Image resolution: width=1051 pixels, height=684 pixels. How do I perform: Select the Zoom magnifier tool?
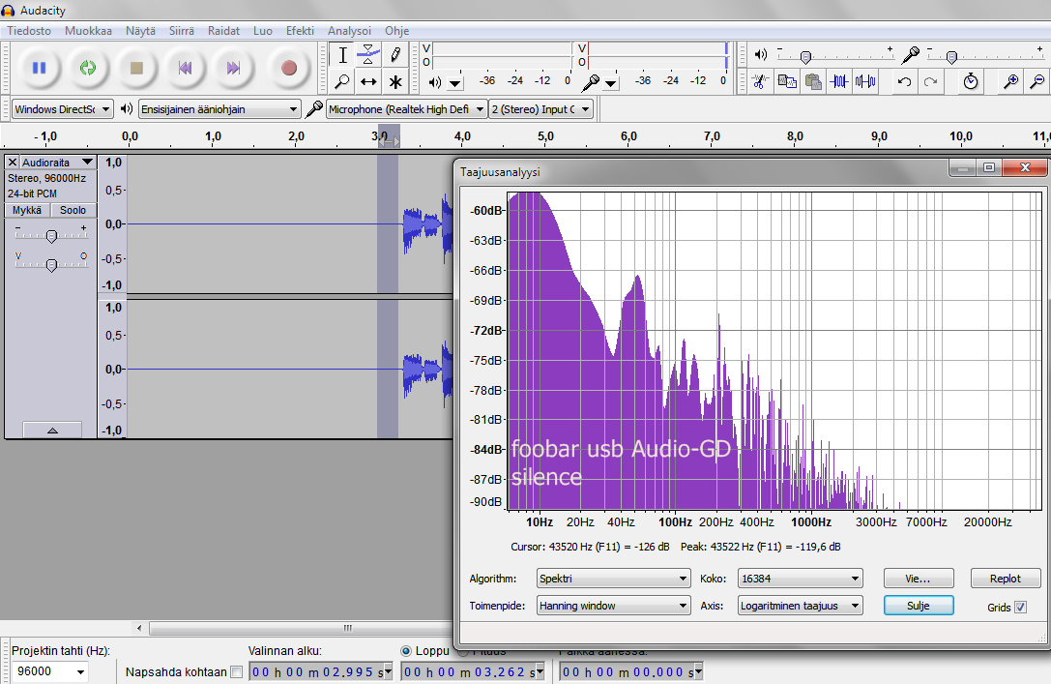tap(342, 82)
